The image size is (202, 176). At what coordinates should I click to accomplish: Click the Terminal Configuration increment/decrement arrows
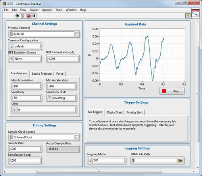(x=11, y=46)
